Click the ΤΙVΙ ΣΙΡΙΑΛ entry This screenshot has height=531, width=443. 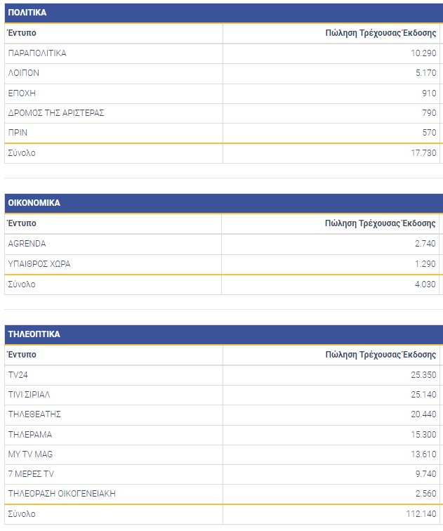30,395
